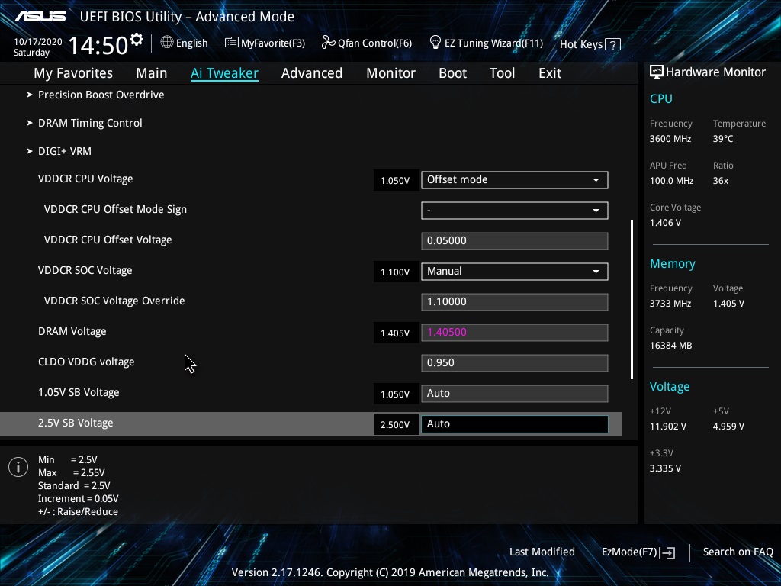Switch to the Main tab

click(152, 73)
